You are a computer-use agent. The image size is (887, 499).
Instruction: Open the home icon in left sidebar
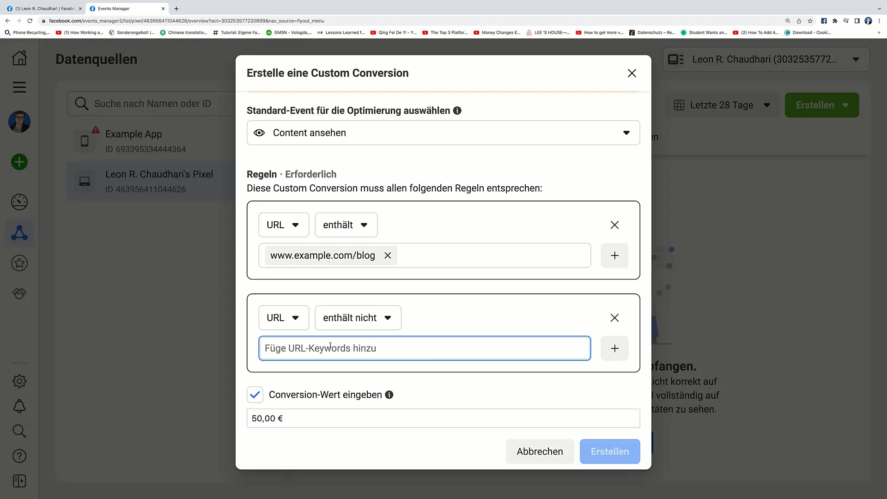19,58
